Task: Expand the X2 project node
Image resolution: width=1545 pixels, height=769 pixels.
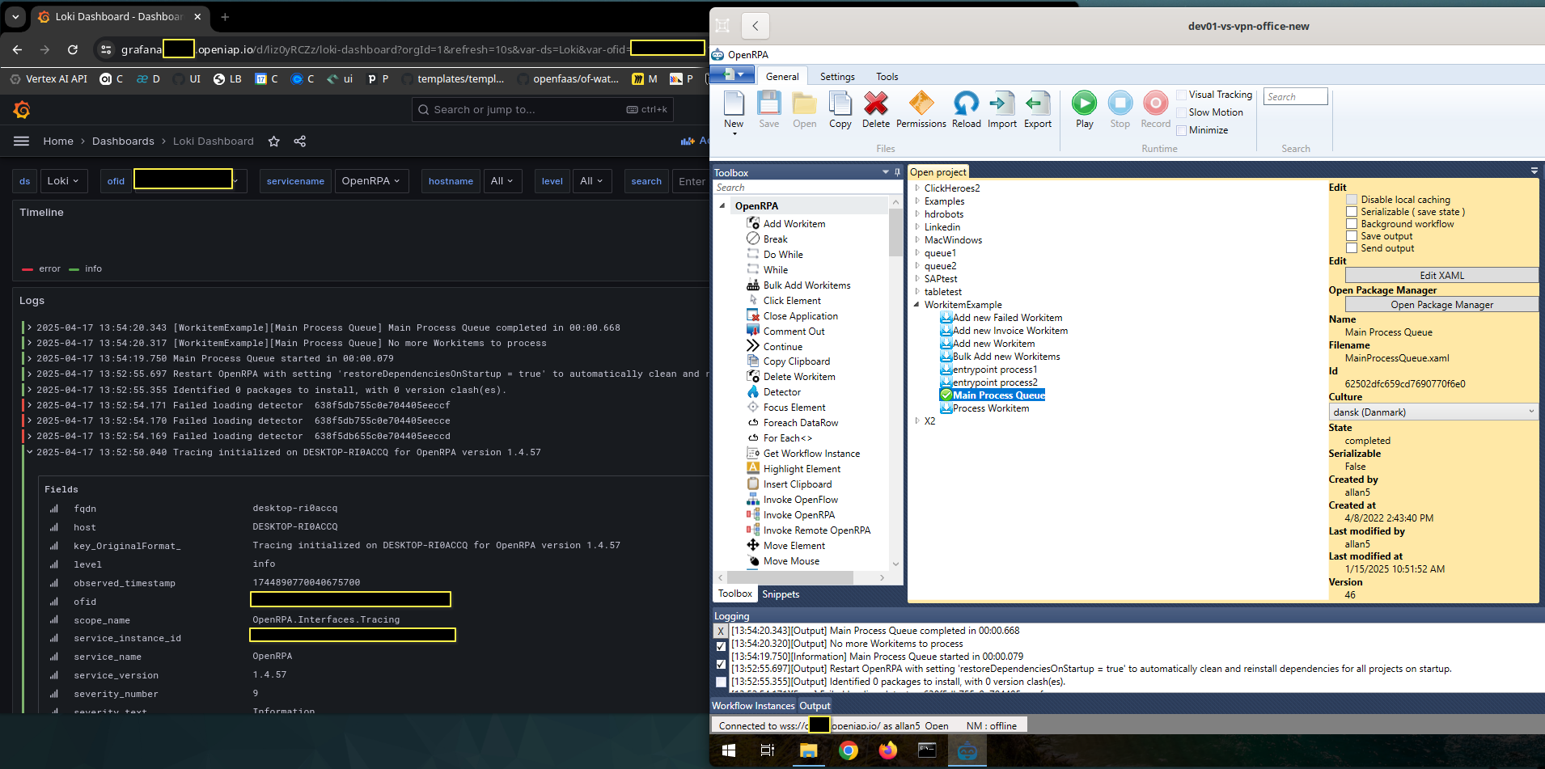Action: click(916, 421)
